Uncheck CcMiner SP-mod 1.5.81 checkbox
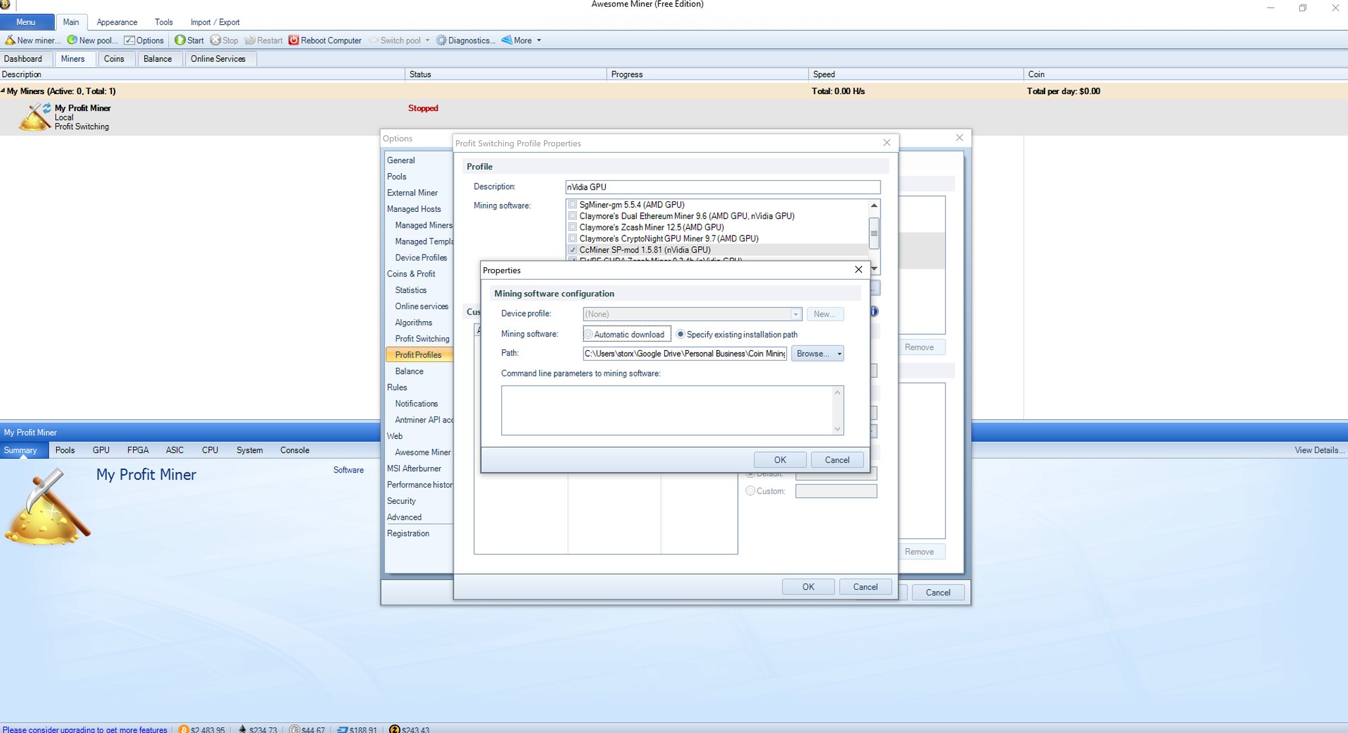1348x733 pixels. [x=573, y=250]
